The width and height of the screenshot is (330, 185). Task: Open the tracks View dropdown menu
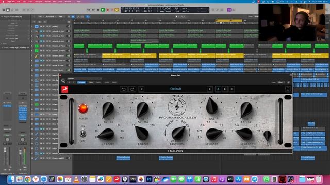click(61, 17)
